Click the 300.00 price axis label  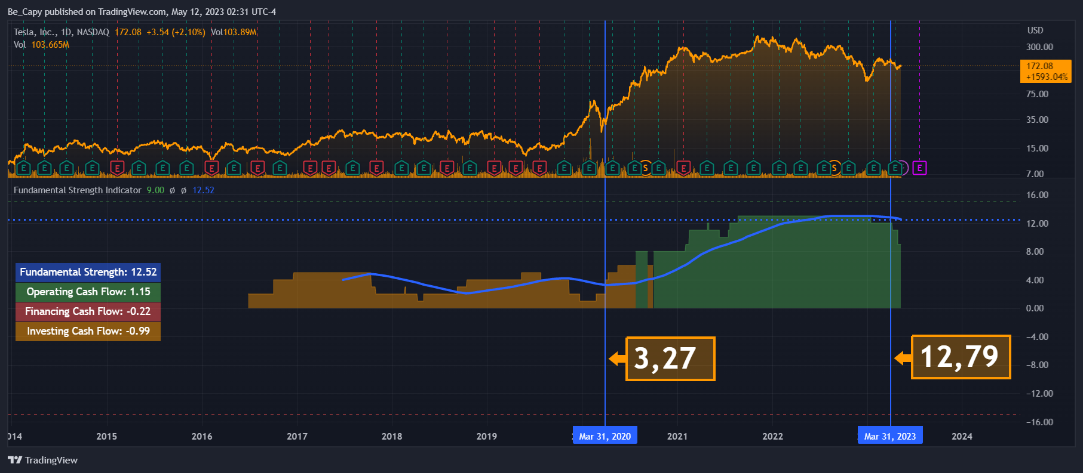1039,47
